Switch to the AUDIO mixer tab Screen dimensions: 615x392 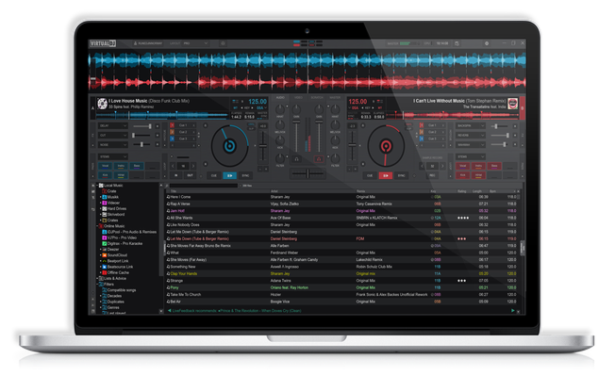[x=280, y=97]
